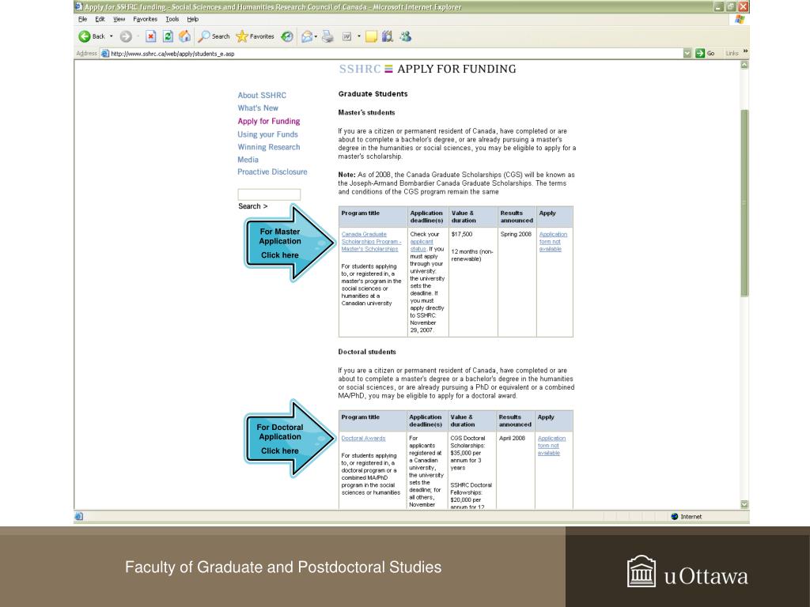Click the IE window title icon
The height and width of the screenshot is (607, 810).
pyautogui.click(x=78, y=6)
